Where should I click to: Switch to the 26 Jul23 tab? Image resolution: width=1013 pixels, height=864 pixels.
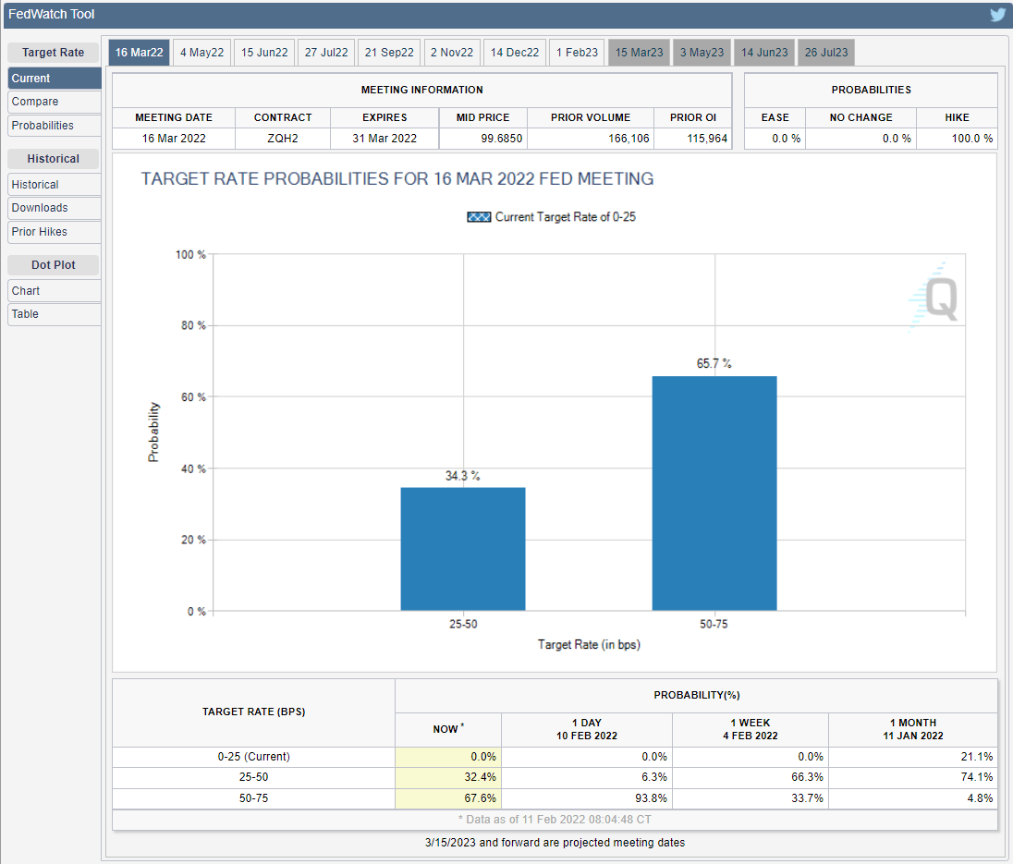[825, 53]
